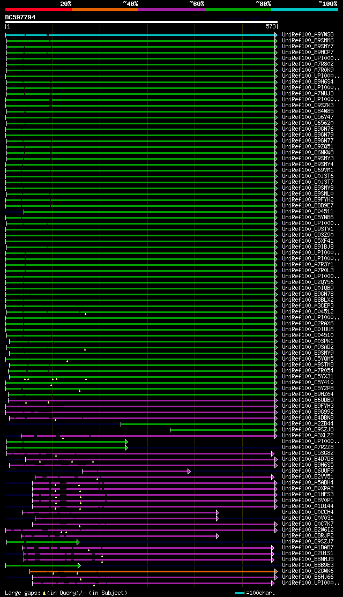Image resolution: width=343 pixels, height=597 pixels.
Task: Open hit UniRef100_A9YWS8
Action: click(308, 35)
